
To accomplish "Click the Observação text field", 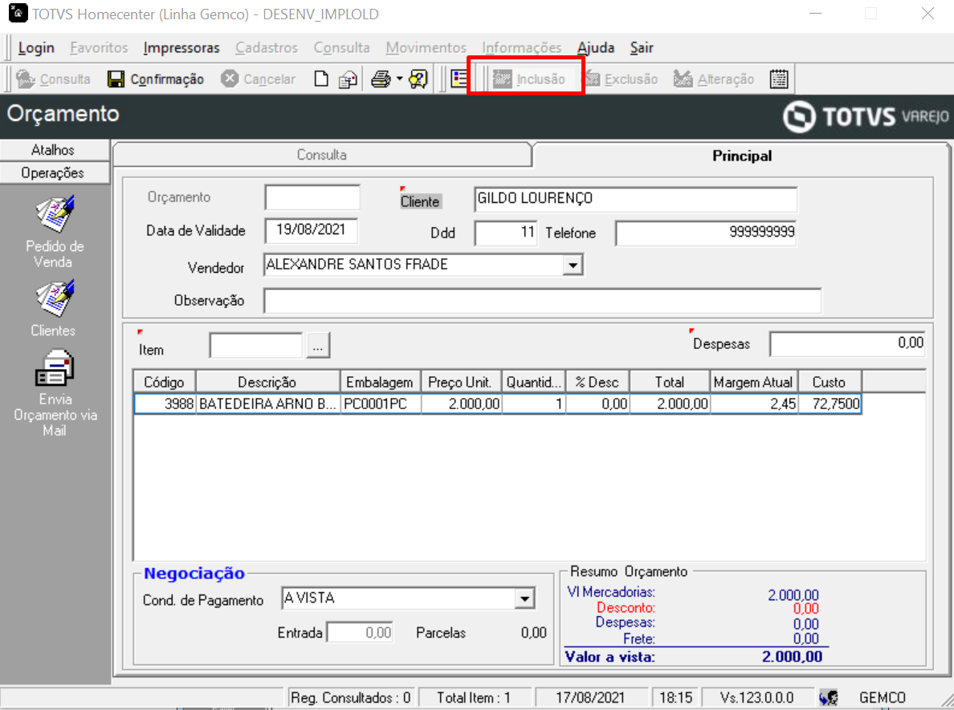I will (542, 301).
